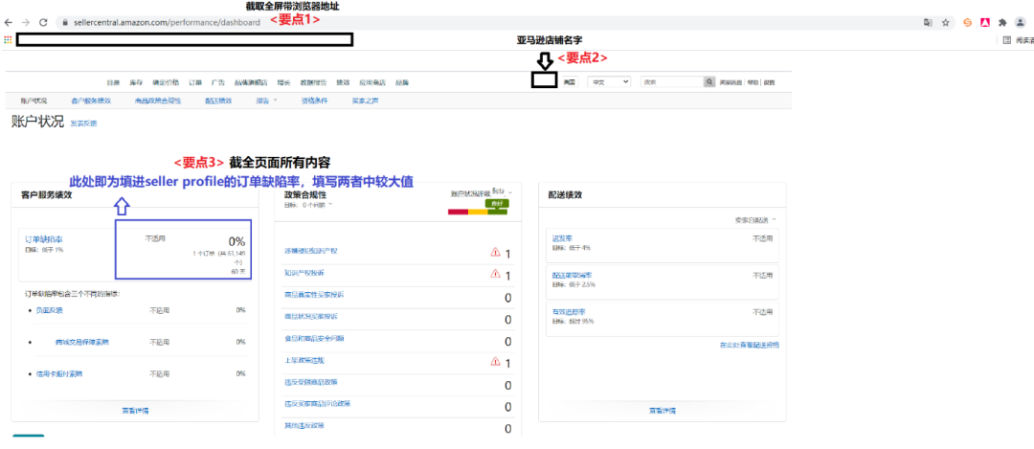
Task: Open the translate page icon
Action: pyautogui.click(x=927, y=21)
